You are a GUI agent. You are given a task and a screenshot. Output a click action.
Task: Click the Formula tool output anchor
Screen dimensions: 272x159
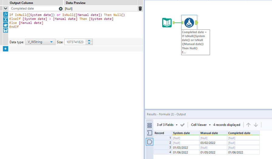tap(196, 22)
